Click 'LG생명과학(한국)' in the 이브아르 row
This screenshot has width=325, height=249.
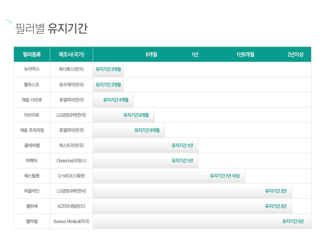[x=71, y=115]
